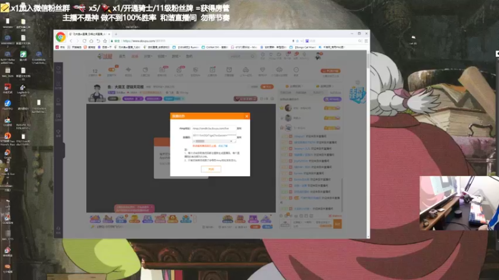Click the favorites star beside the home icon
499x280 pixels.
tap(105, 41)
